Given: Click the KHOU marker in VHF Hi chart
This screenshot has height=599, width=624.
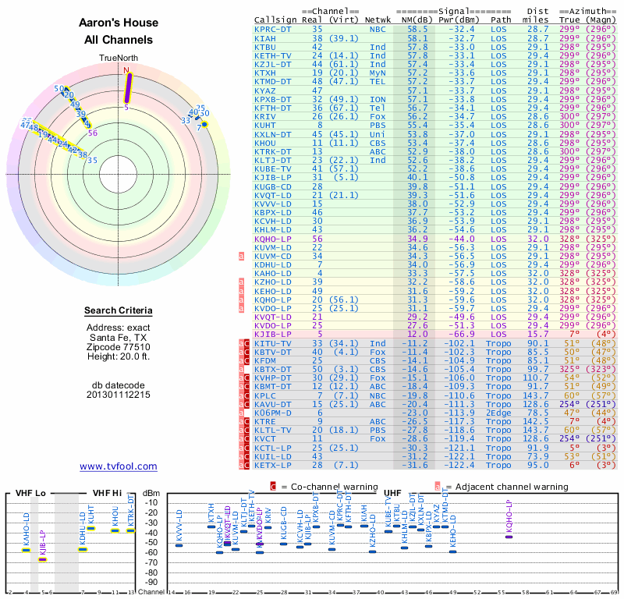Looking at the screenshot, I should click(x=115, y=530).
